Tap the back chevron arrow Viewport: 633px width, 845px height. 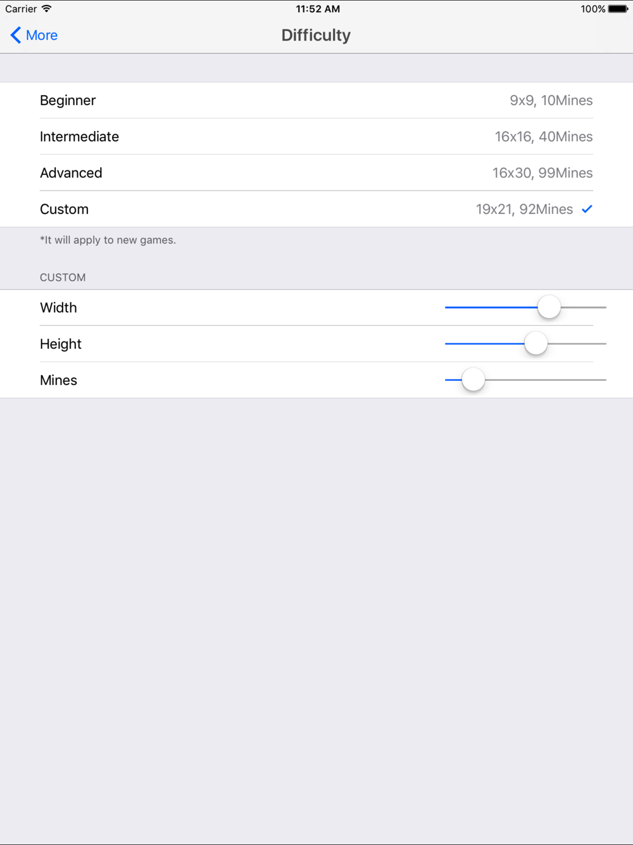point(16,35)
